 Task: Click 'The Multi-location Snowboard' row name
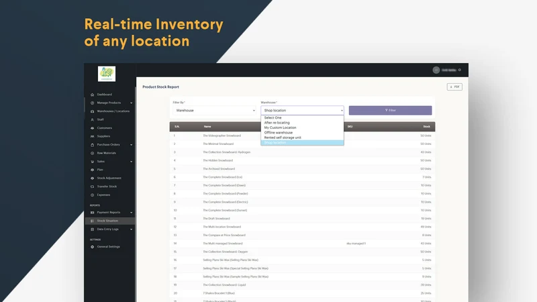[222, 227]
